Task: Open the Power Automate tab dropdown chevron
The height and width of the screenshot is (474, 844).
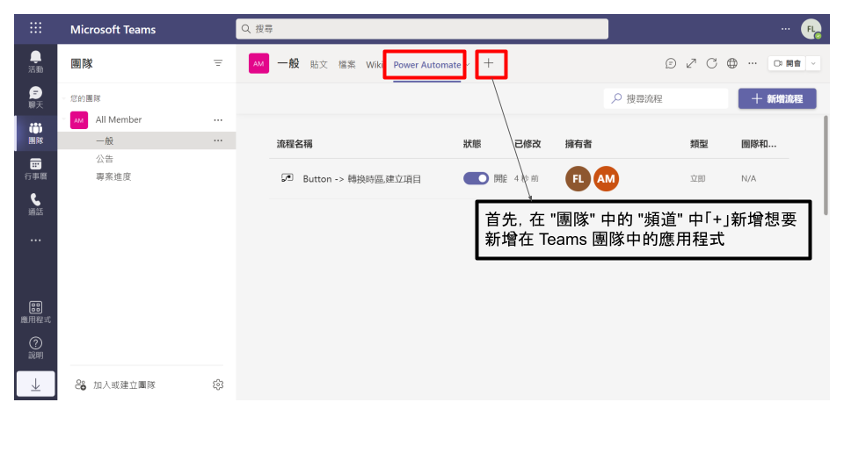Action: [467, 65]
